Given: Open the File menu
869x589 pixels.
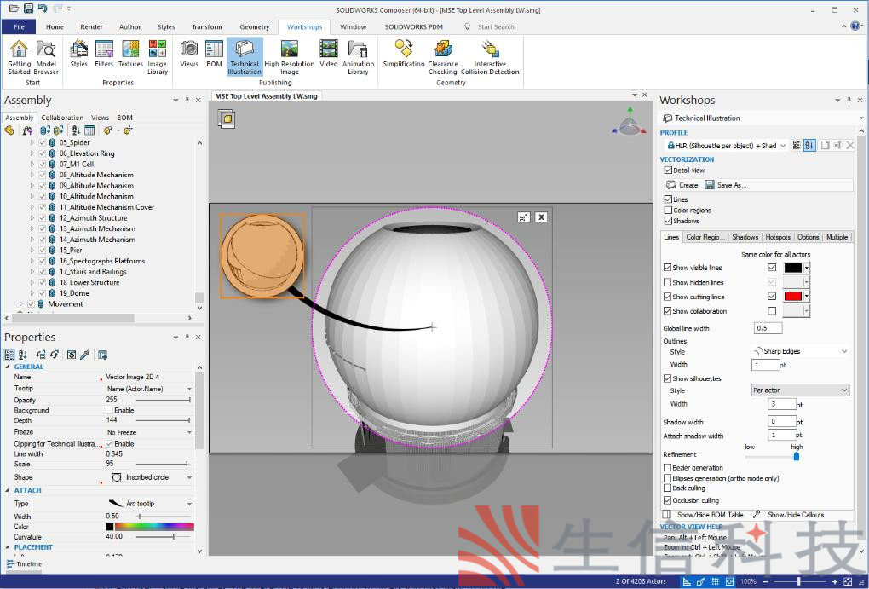Looking at the screenshot, I should [x=19, y=26].
